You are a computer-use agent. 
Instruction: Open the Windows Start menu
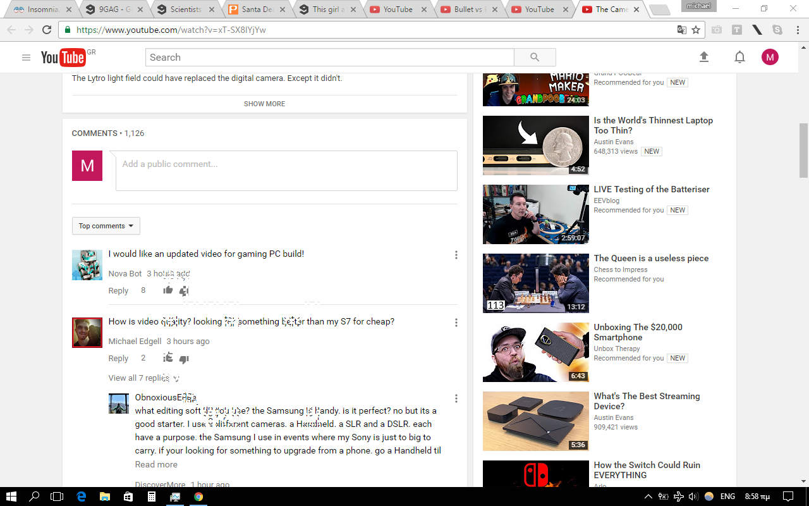pyautogui.click(x=11, y=497)
